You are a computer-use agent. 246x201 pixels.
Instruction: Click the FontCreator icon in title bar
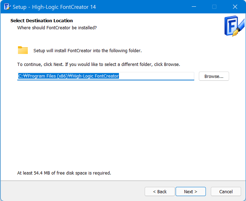click(x=7, y=7)
